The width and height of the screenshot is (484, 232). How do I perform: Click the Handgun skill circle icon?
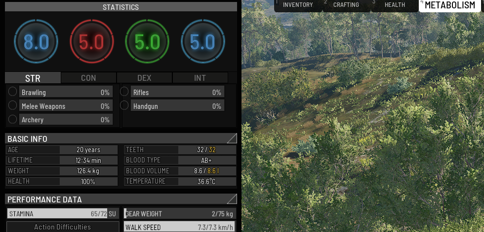124,105
